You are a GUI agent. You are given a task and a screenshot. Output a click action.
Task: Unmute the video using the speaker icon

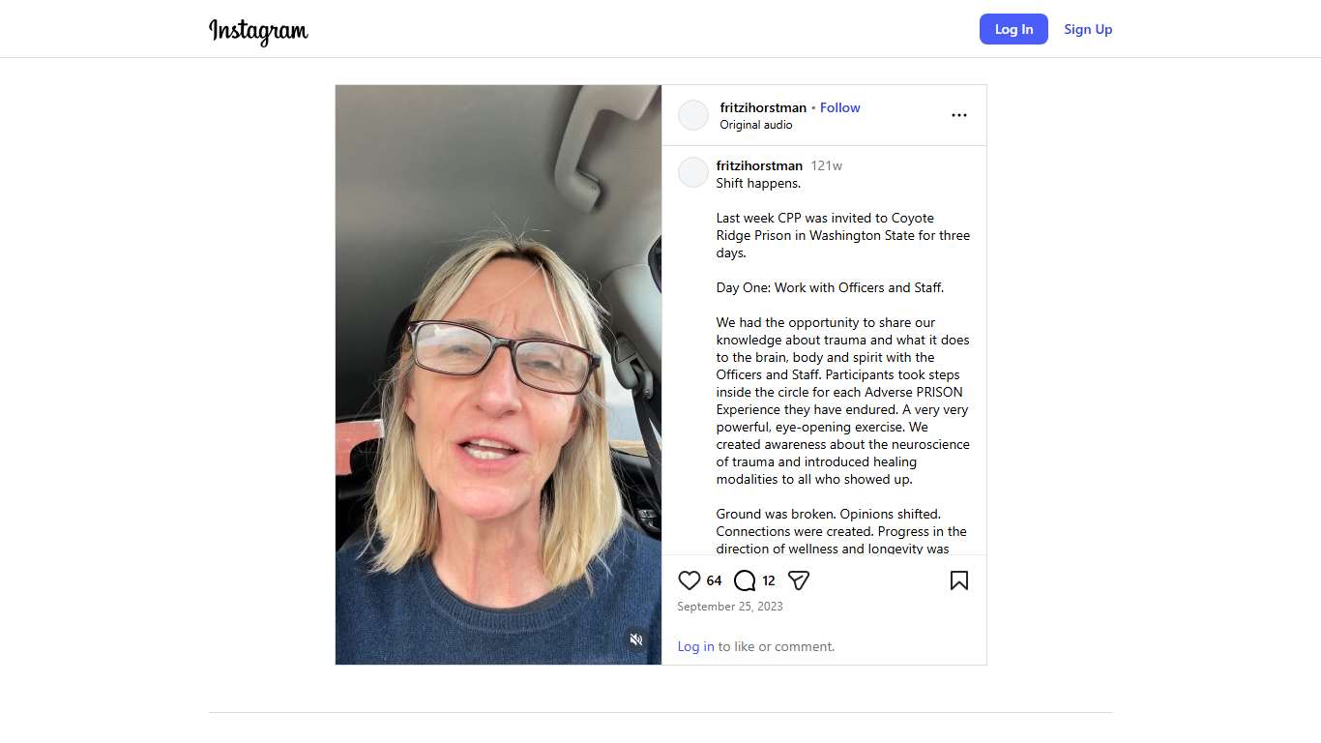pos(636,639)
